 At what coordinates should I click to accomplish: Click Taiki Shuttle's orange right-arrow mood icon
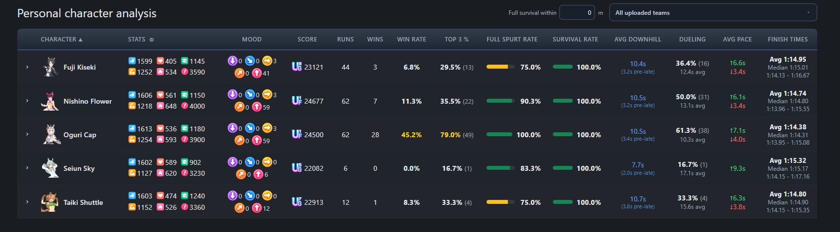pos(267,195)
